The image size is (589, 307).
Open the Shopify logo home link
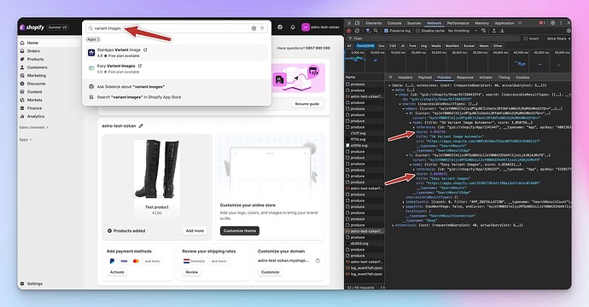pyautogui.click(x=32, y=27)
